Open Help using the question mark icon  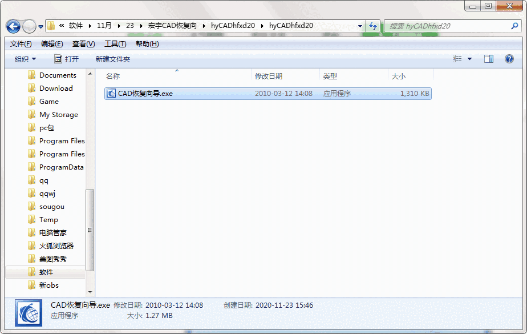[x=509, y=58]
